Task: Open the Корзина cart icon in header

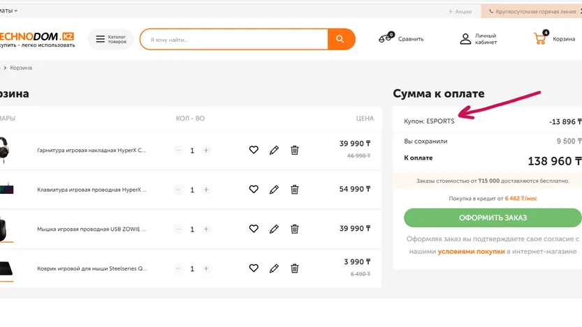Action: pyautogui.click(x=540, y=39)
